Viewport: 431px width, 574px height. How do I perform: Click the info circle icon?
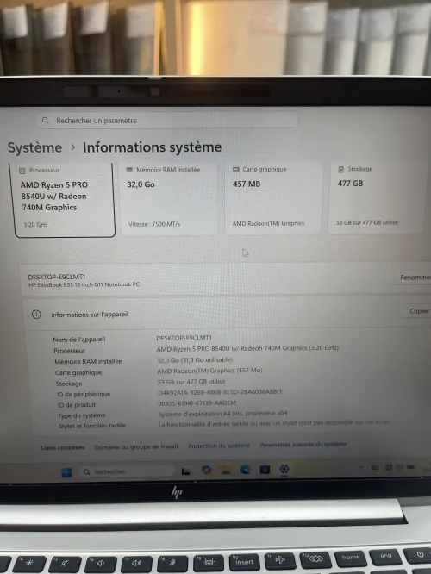tap(36, 315)
